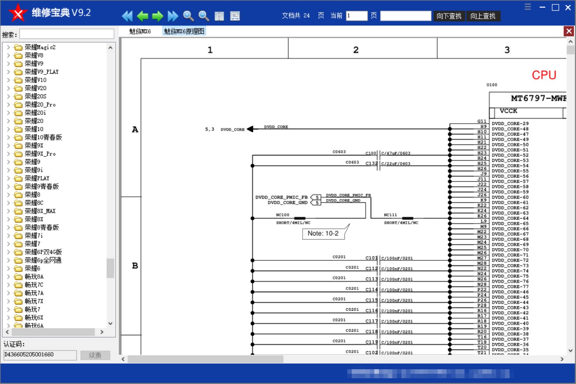Click the folder tree's scroll-right arrow
The image size is (576, 384).
click(102, 332)
